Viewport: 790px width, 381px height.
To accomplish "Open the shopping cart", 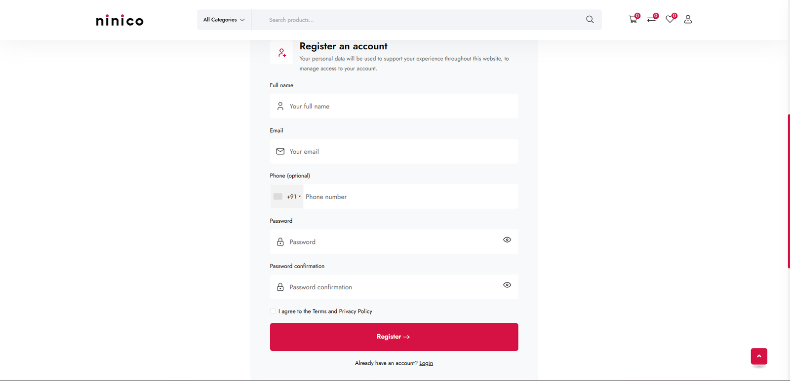I will pos(632,20).
